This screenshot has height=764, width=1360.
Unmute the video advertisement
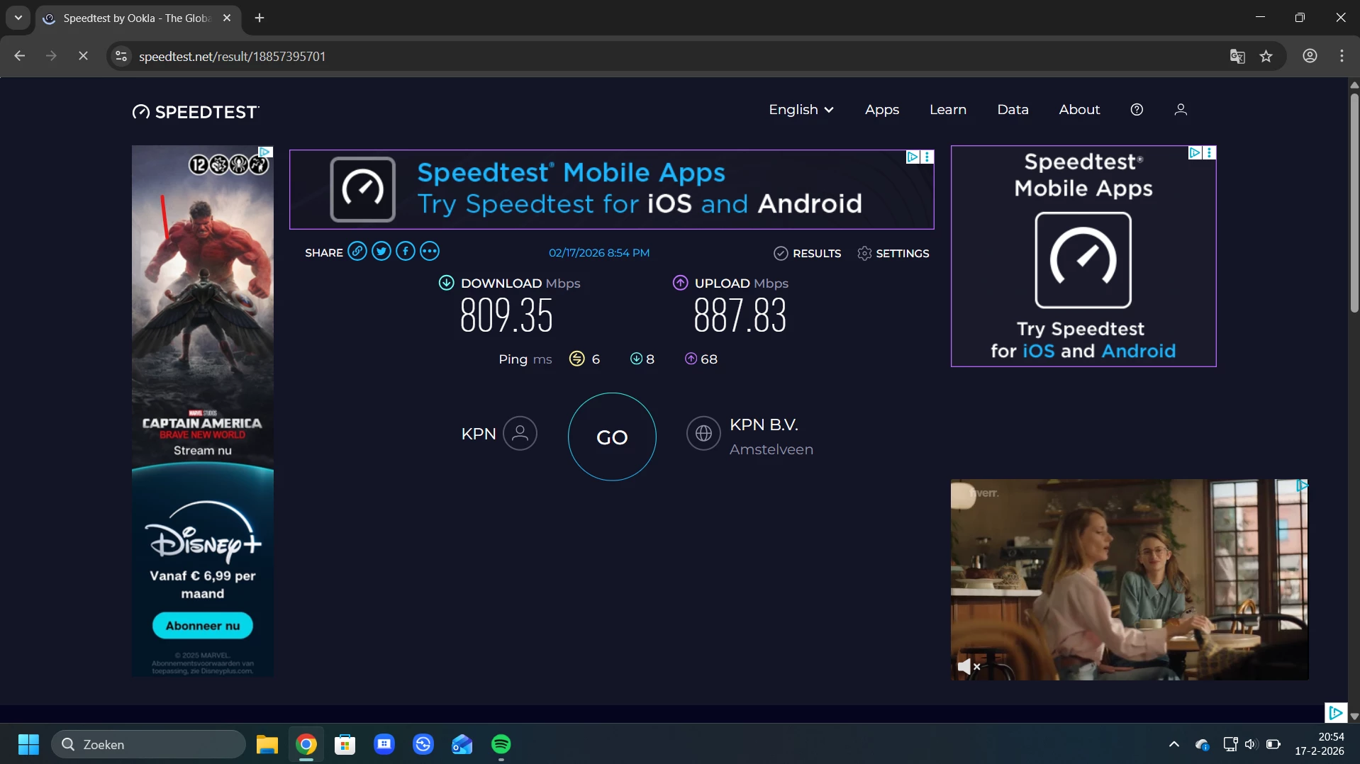pos(968,666)
